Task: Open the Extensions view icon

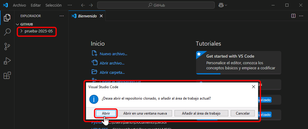Action: click(x=7, y=76)
